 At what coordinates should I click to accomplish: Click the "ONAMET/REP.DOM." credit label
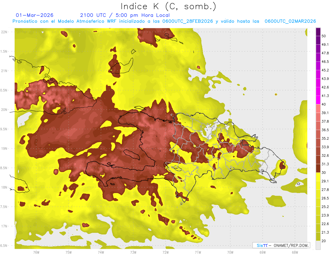click(x=291, y=245)
